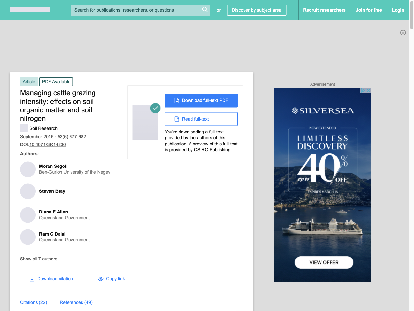Focus the publications search field
The width and height of the screenshot is (414, 311).
(136, 10)
